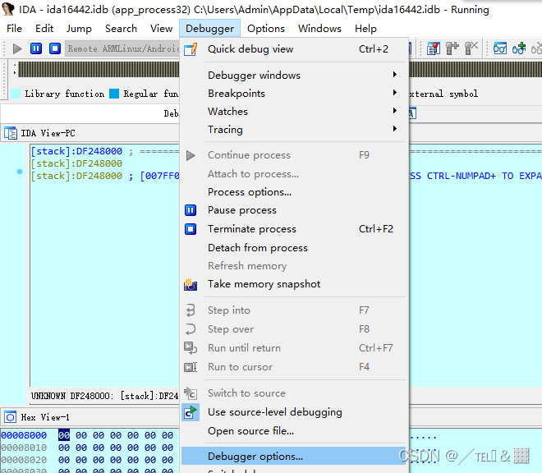Open the watch view glasses icon
This screenshot has width=542, height=473.
[x=500, y=48]
